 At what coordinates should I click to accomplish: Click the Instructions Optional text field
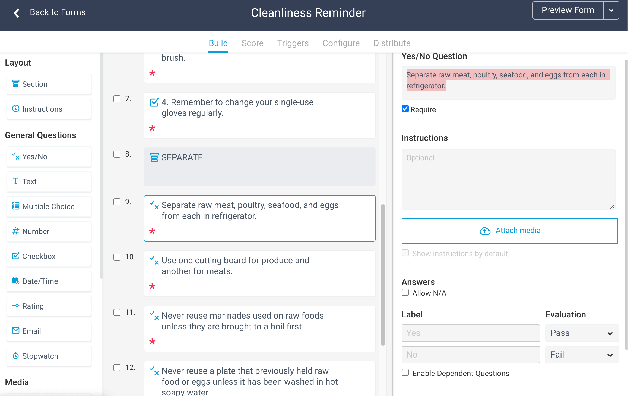pyautogui.click(x=508, y=179)
